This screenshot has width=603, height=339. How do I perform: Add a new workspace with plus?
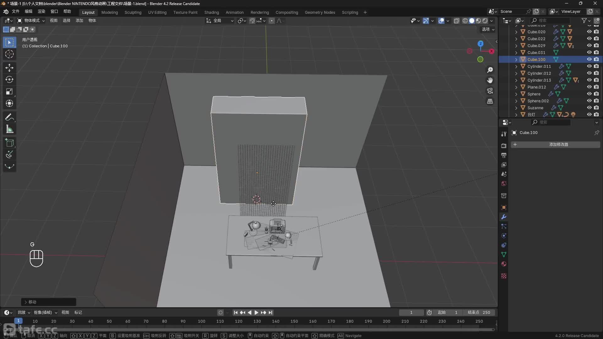coord(365,12)
